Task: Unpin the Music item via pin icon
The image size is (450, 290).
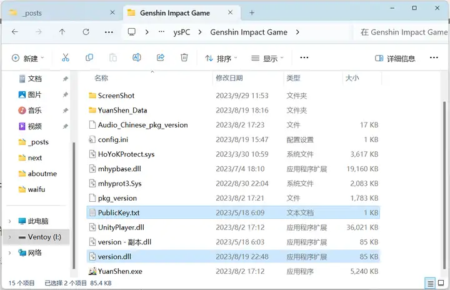Action: [x=66, y=110]
